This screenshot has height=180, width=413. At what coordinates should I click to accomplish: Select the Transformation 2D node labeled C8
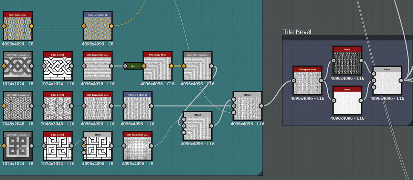pyautogui.click(x=98, y=26)
